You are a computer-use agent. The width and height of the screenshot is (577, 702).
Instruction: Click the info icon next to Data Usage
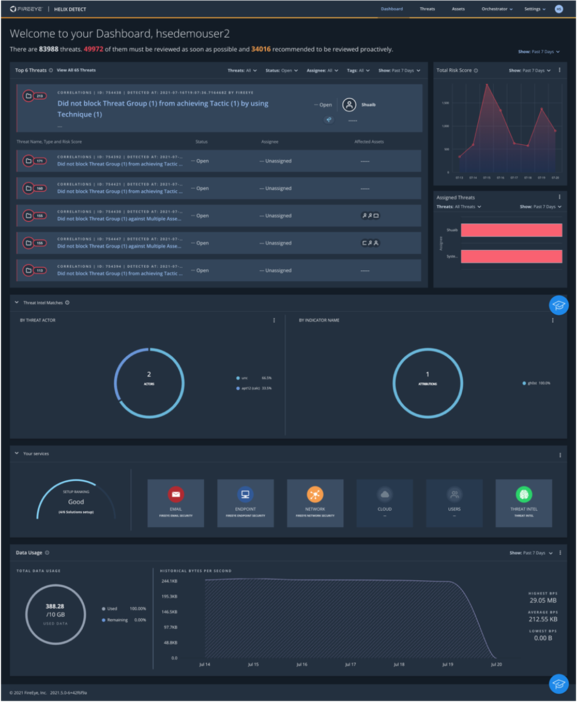click(x=47, y=553)
